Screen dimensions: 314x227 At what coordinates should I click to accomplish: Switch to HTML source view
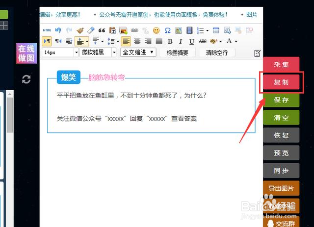(x=47, y=30)
